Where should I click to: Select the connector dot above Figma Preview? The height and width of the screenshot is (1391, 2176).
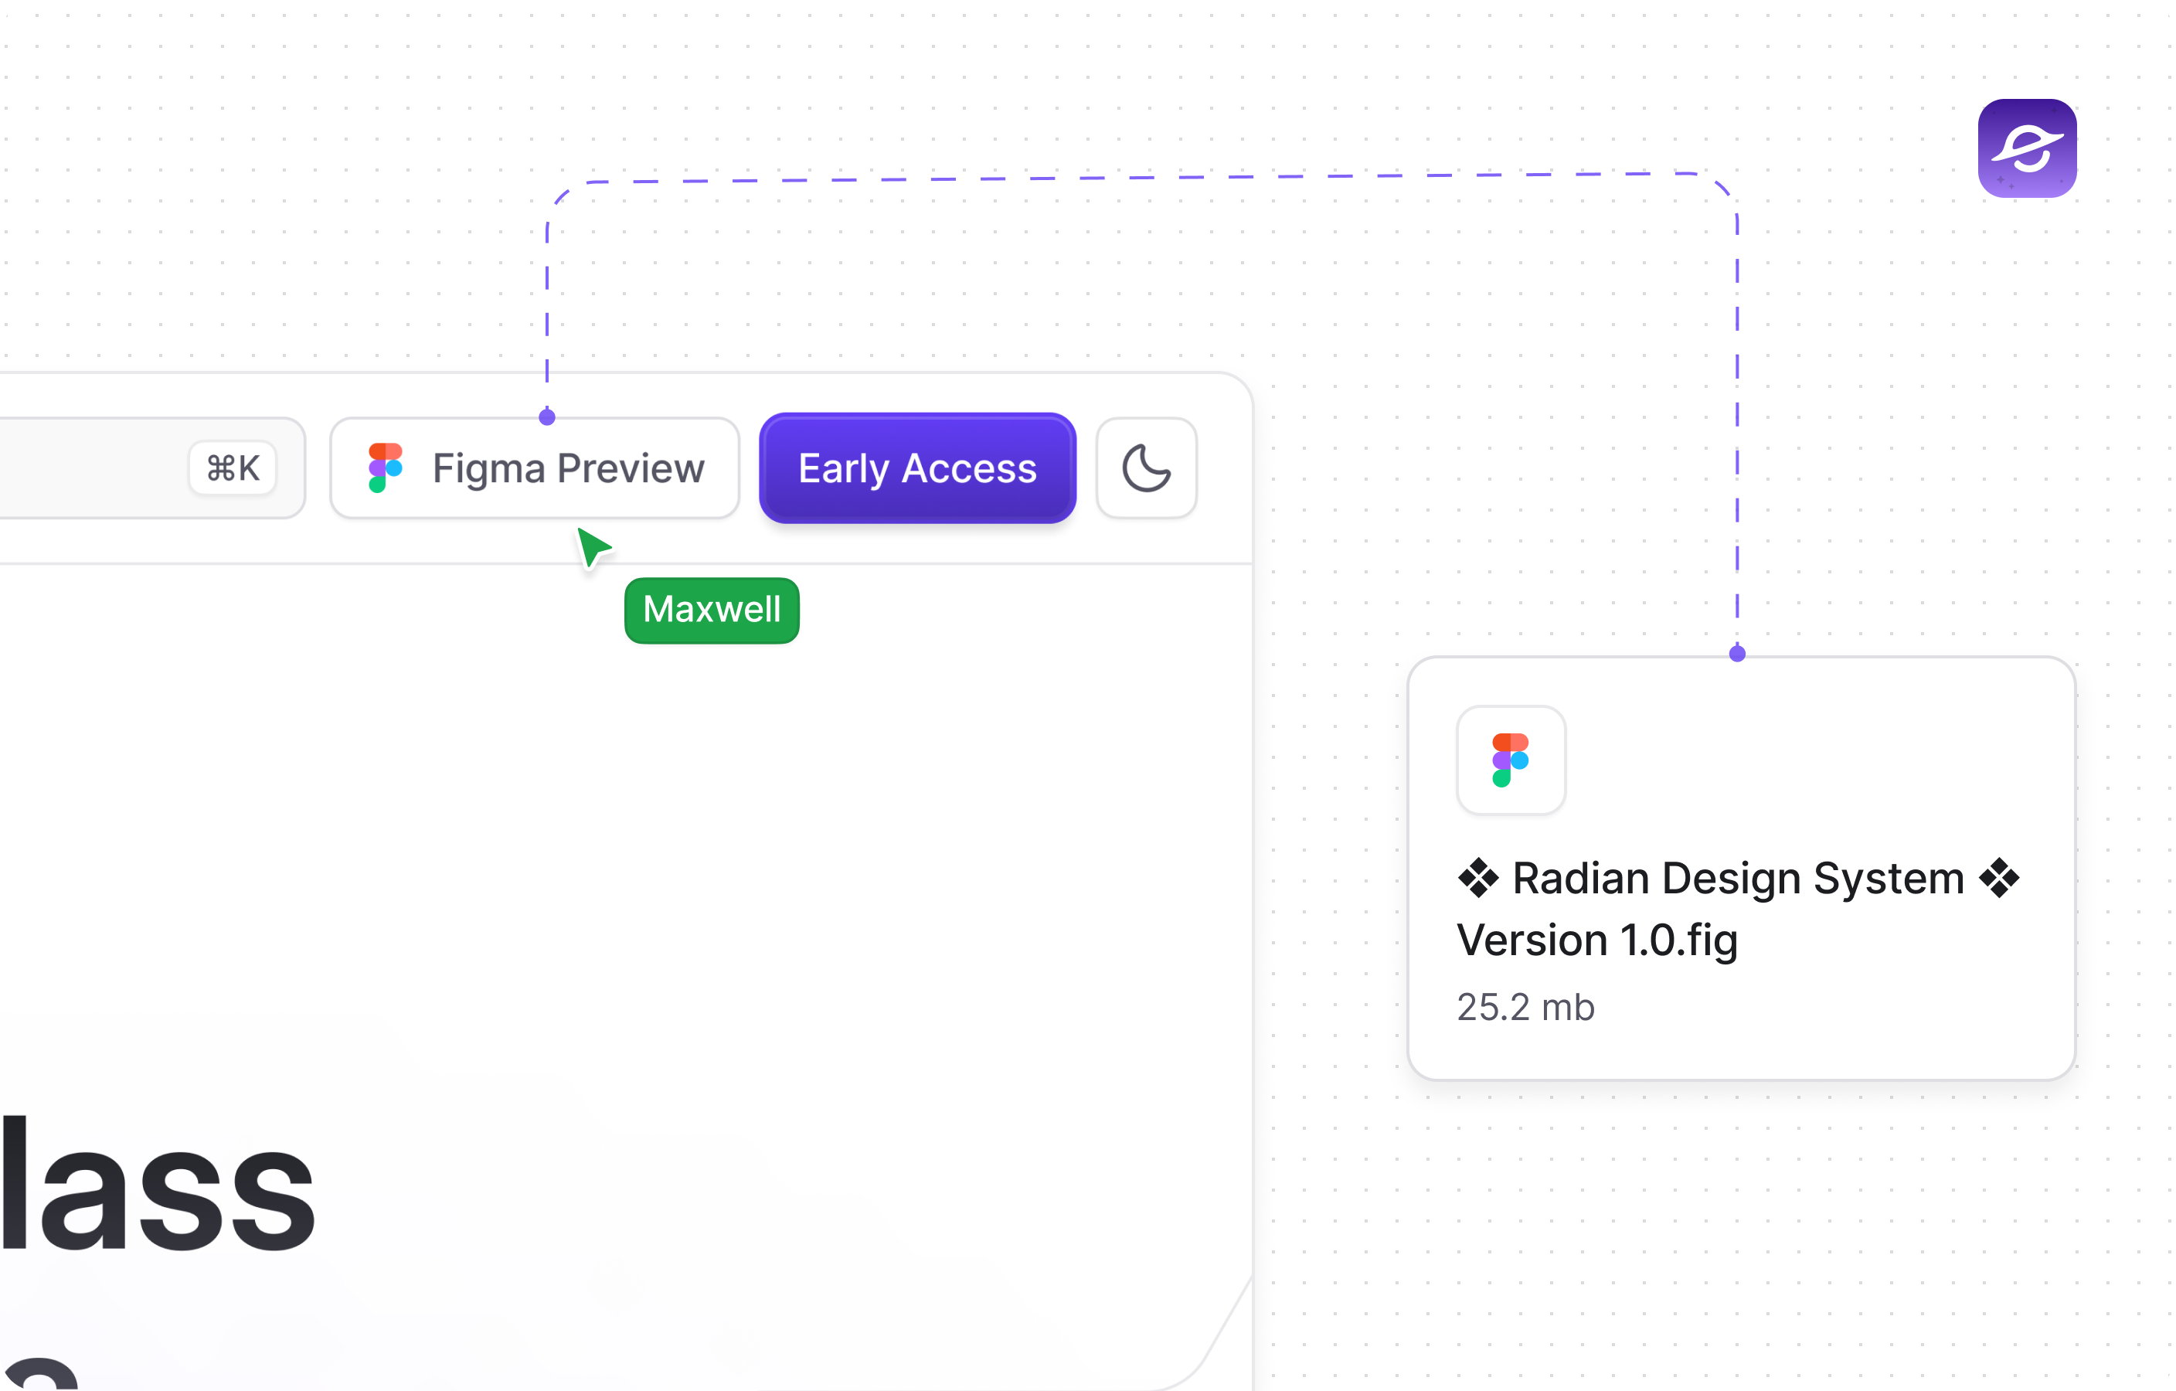547,417
